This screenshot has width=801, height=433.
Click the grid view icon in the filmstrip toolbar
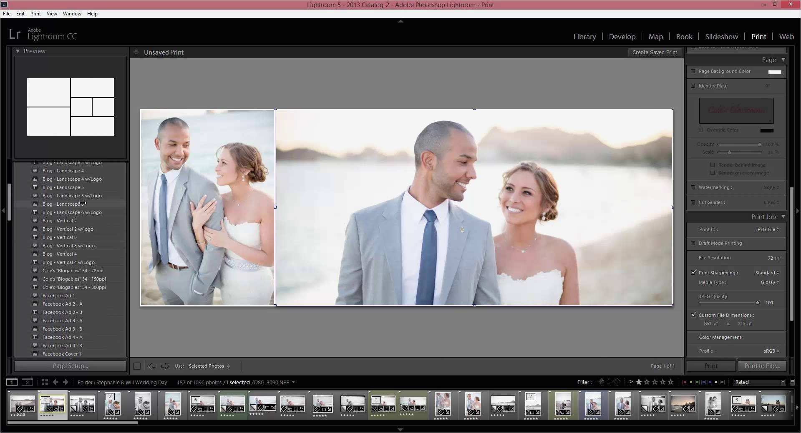coord(45,382)
